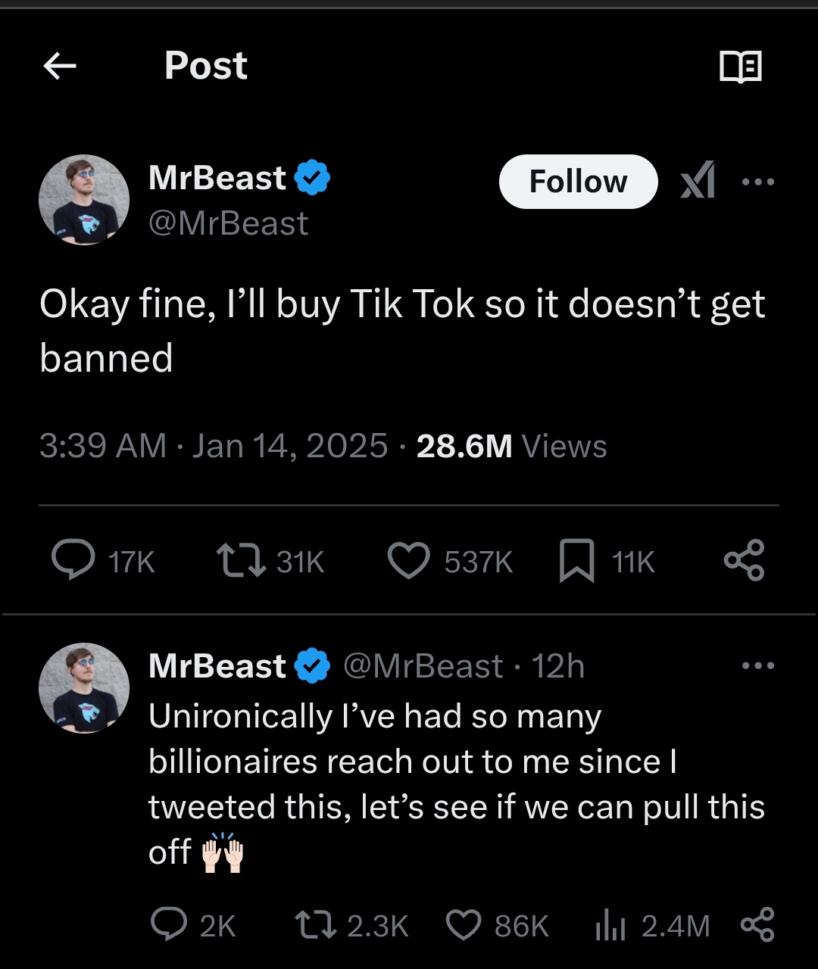Repost the main TikTok post
Viewport: 818px width, 969px height.
pos(241,561)
